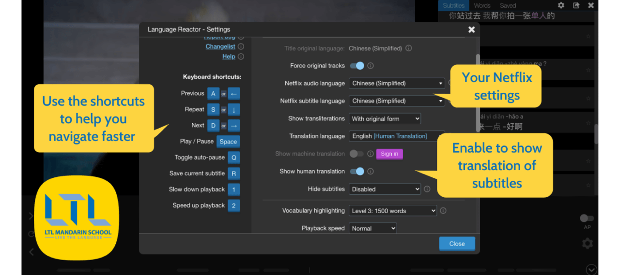Click the Space key for Play / Pause
Viewport: 620px width, 275px height.
pos(228,142)
